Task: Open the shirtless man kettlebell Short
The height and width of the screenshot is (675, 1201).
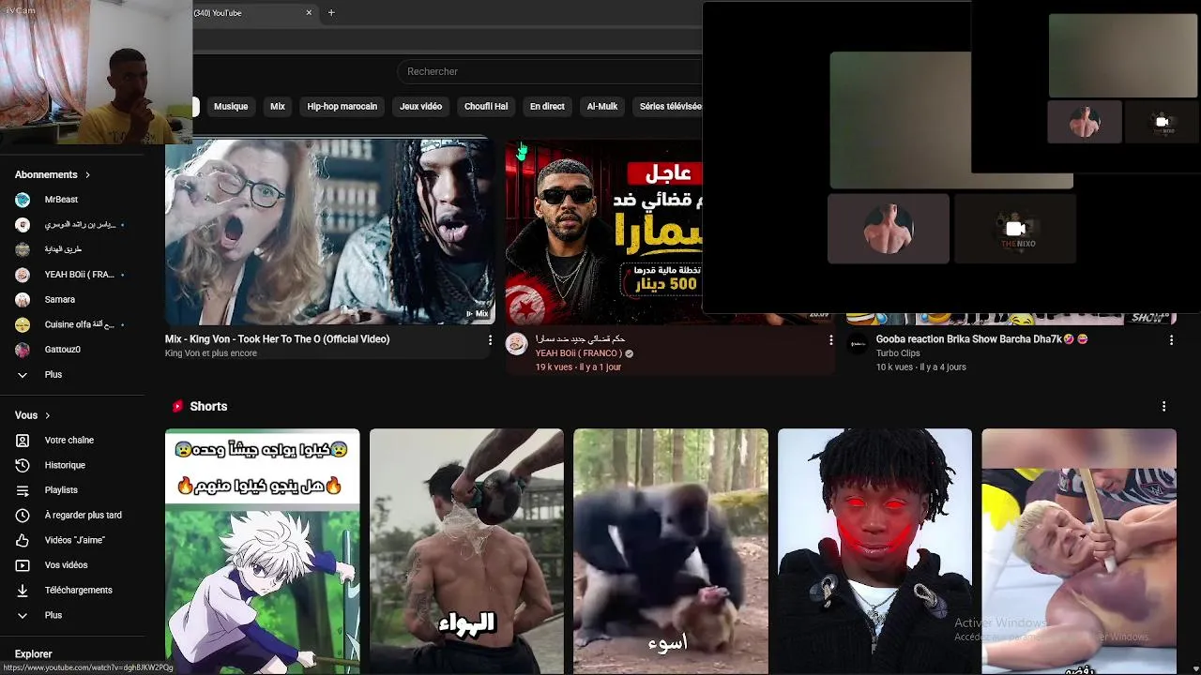Action: [466, 551]
